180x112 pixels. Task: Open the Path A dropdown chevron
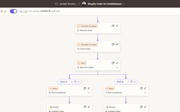(x=72, y=82)
